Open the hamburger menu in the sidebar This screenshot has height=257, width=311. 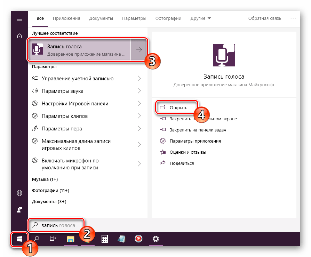(19, 19)
